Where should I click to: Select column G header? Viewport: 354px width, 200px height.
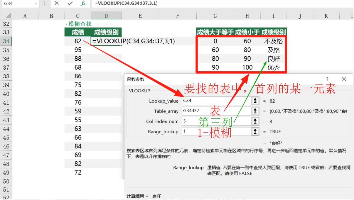click(x=215, y=16)
